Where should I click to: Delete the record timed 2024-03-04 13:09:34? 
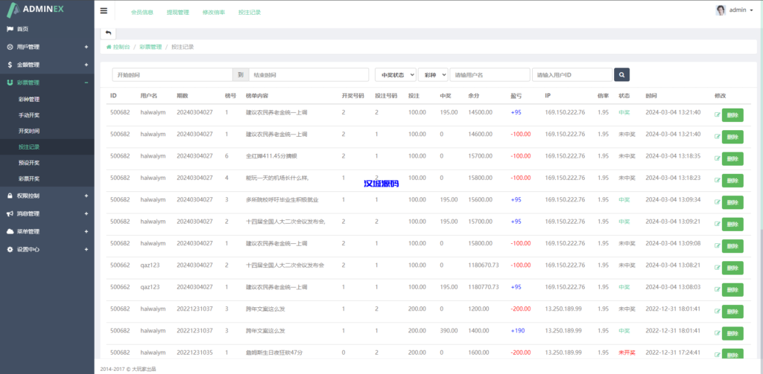(x=732, y=202)
